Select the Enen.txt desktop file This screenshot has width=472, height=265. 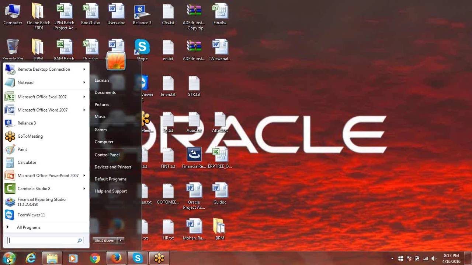(168, 86)
